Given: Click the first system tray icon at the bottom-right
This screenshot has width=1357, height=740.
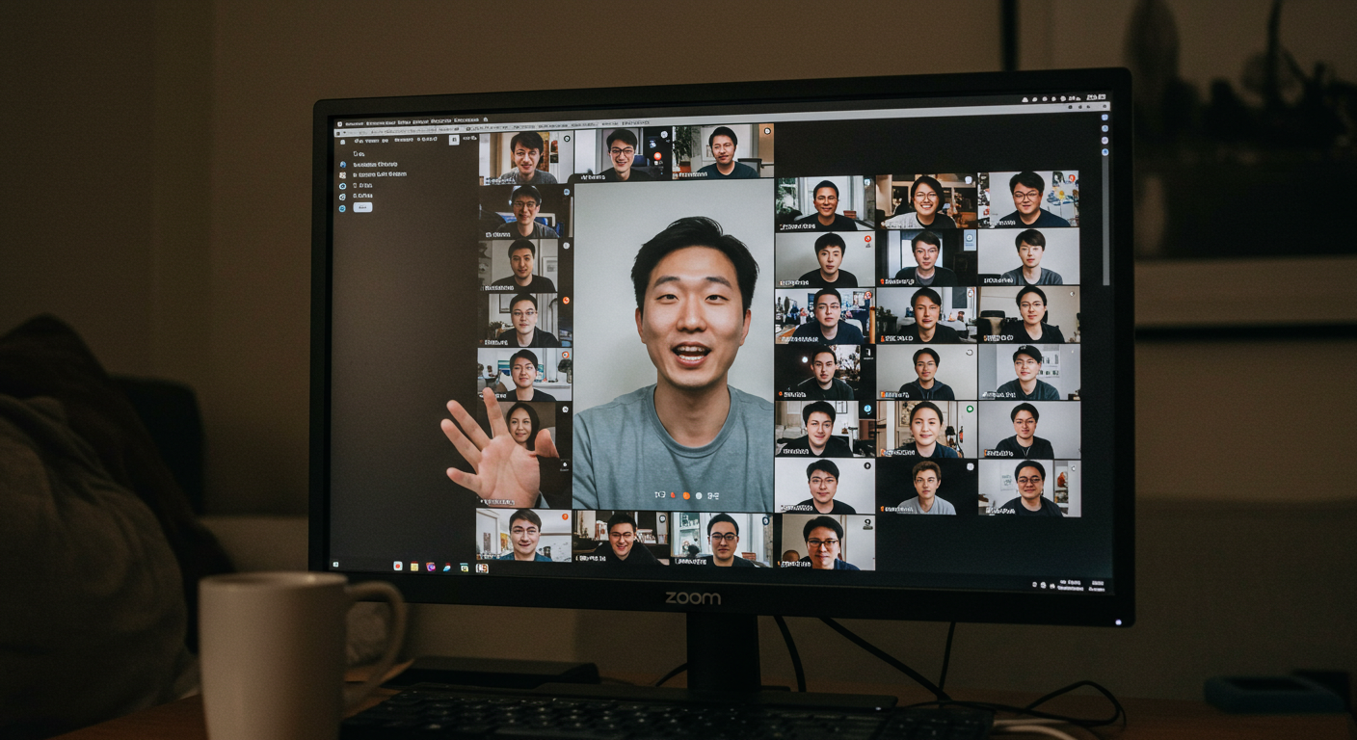Looking at the screenshot, I should pyautogui.click(x=1034, y=585).
